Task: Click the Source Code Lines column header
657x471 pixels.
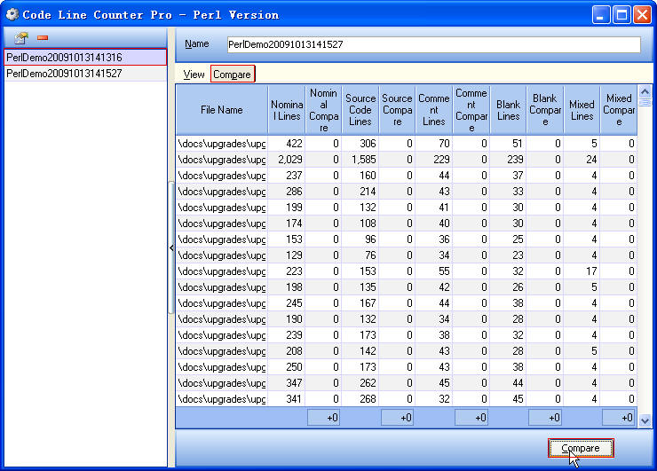Action: point(360,110)
